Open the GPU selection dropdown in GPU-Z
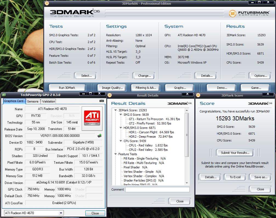The image size is (276, 218). (61, 213)
